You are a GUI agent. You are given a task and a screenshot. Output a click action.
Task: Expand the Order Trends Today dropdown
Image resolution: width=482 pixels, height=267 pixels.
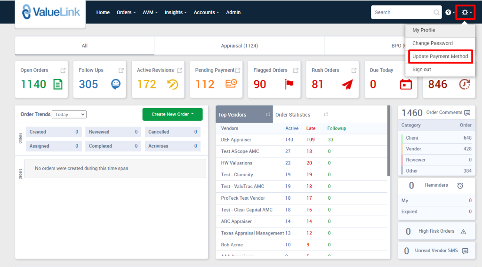[x=69, y=114]
